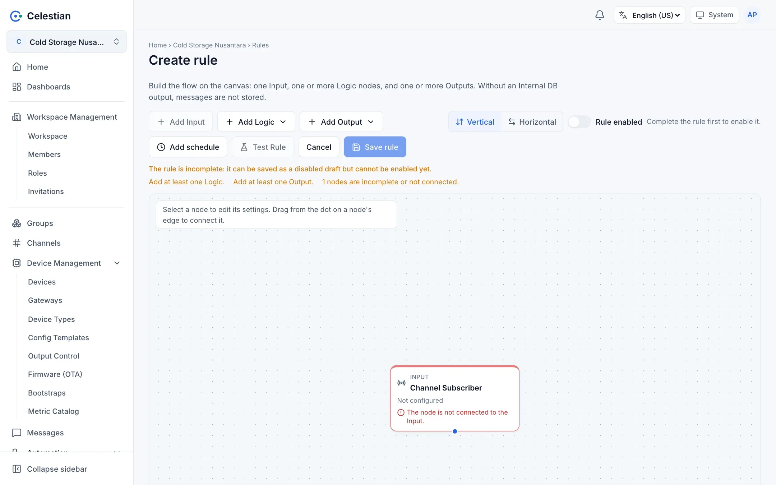Open the Add Output dropdown
The height and width of the screenshot is (485, 776).
[341, 122]
